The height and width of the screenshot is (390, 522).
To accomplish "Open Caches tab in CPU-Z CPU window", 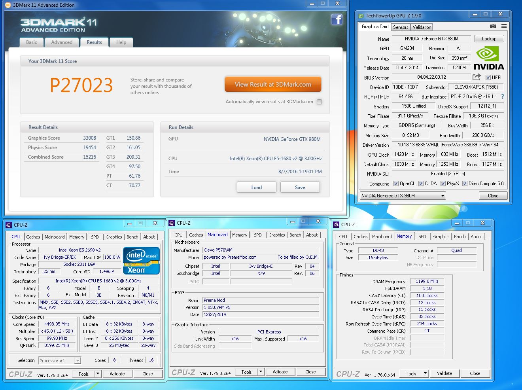I will click(33, 237).
